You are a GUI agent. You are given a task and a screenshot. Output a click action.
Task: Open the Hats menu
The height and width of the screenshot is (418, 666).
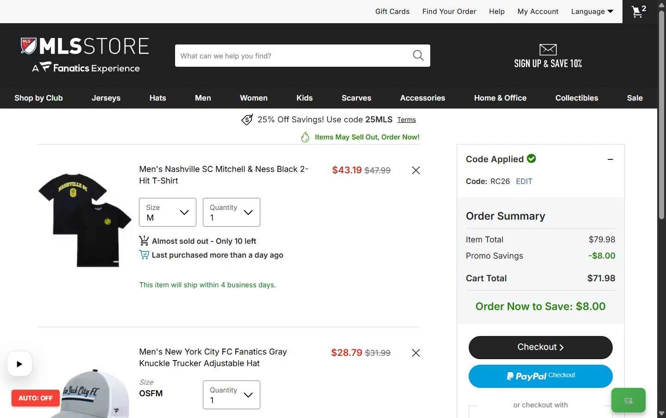pyautogui.click(x=158, y=98)
